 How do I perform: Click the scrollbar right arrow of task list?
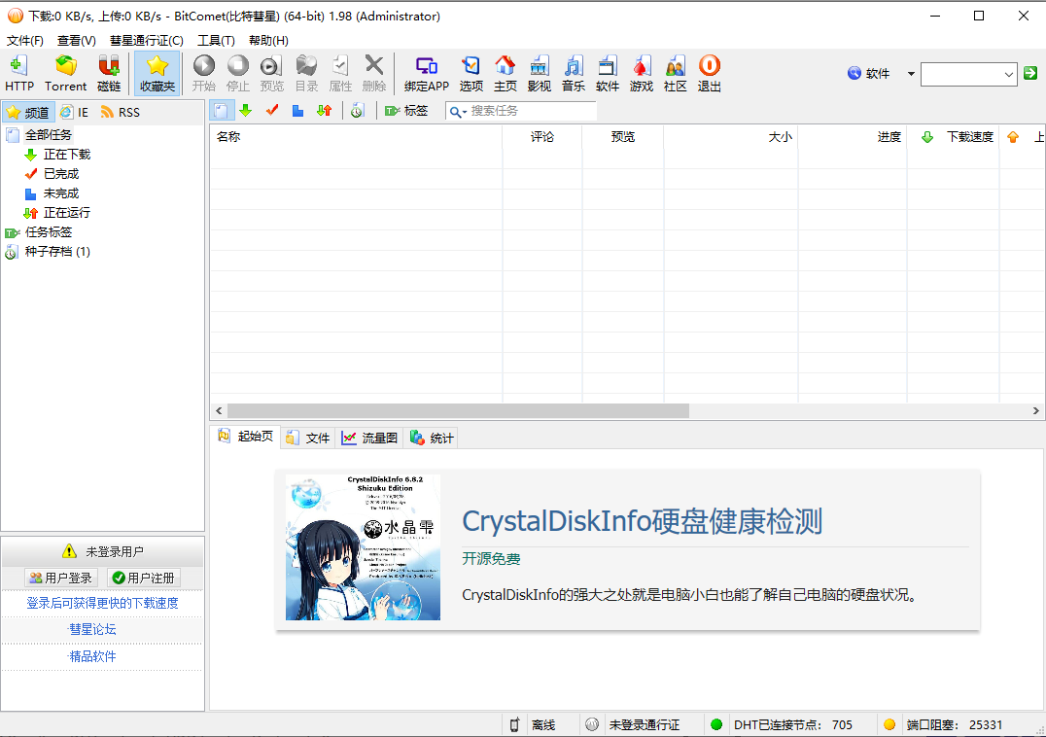click(1035, 411)
